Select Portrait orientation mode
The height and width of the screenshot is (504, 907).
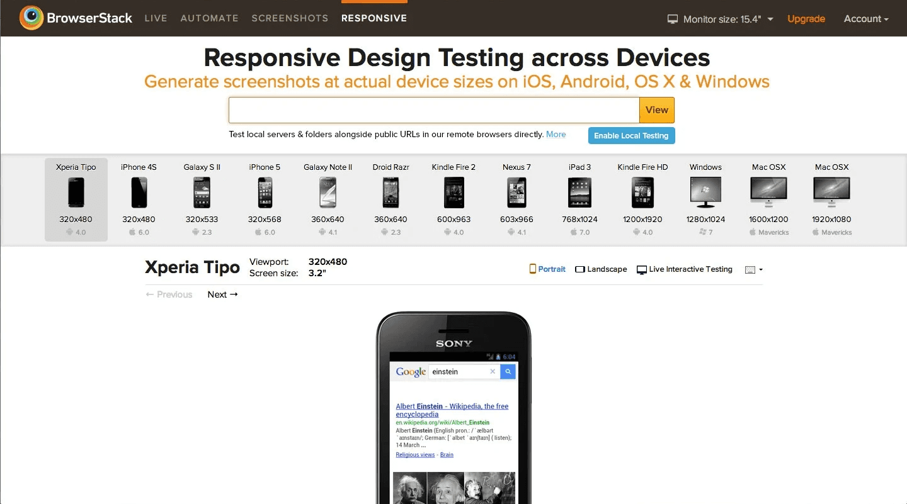tap(547, 269)
